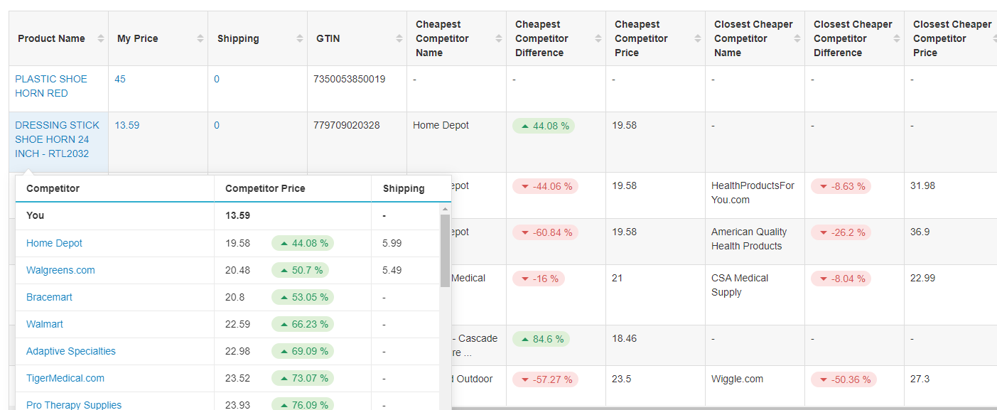Image resolution: width=997 pixels, height=410 pixels.
Task: Sort by Cheapest Competitor Name
Action: (499, 38)
